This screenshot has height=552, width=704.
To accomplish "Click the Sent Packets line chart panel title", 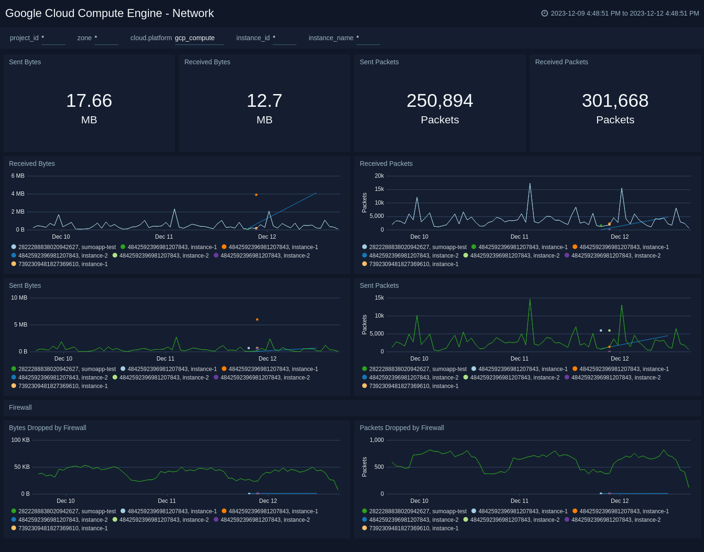I will point(379,285).
